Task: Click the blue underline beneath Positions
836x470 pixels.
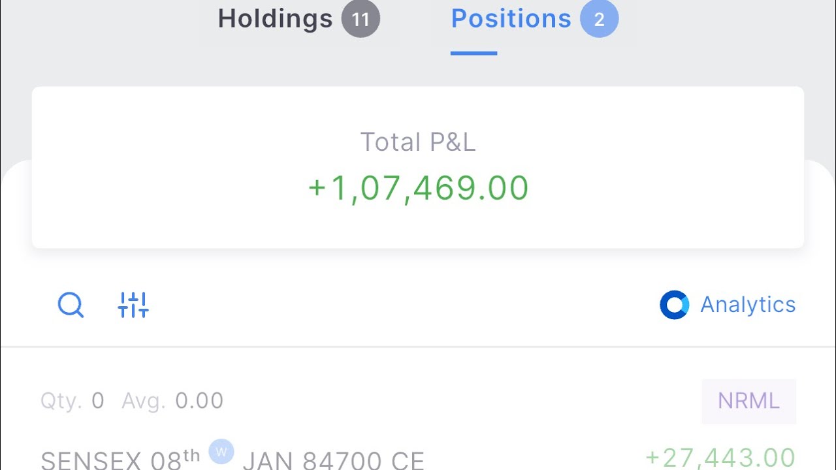Action: (474, 53)
